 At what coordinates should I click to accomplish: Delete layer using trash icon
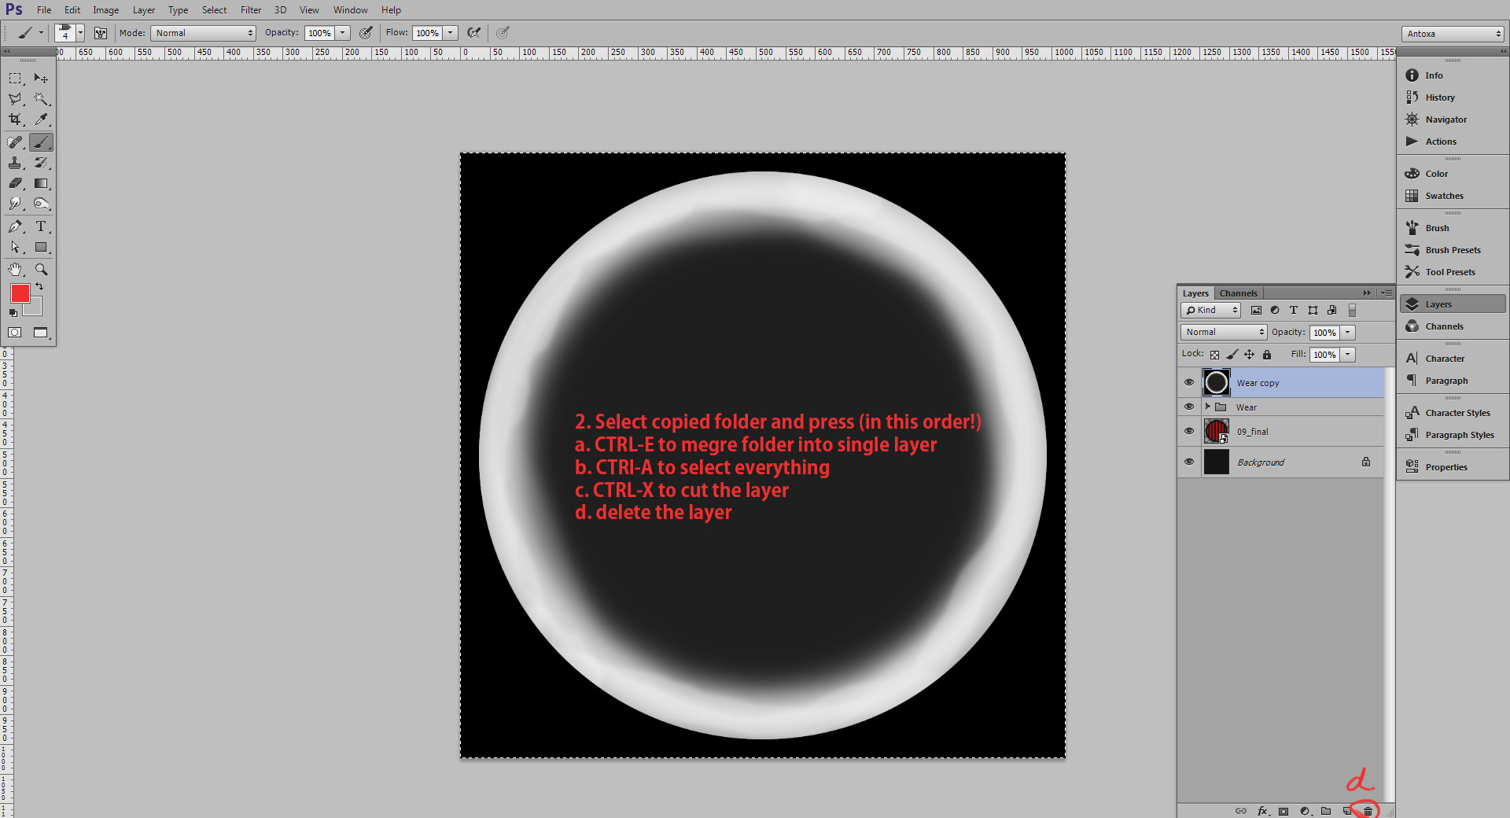click(1368, 811)
